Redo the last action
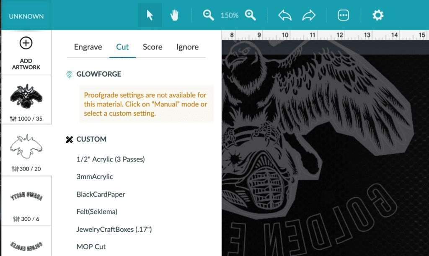The image size is (429, 256). (x=309, y=15)
